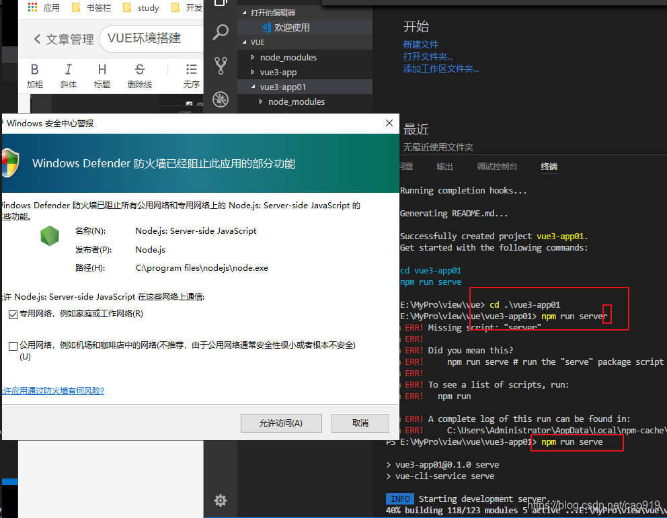Click the VUE环境搭建 title input field

coord(151,39)
